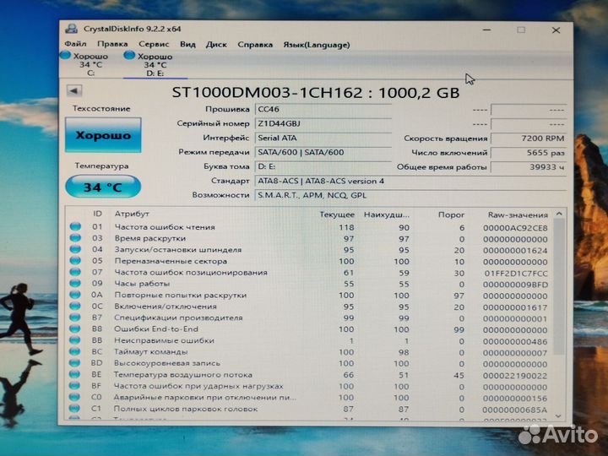The height and width of the screenshot is (456, 608).
Task: Click the transfer mode field SATA/600
Action: point(323,152)
